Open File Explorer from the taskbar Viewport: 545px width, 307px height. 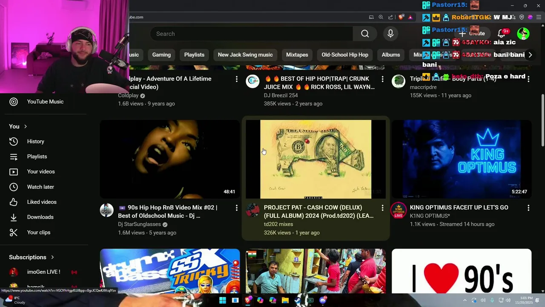(x=285, y=300)
